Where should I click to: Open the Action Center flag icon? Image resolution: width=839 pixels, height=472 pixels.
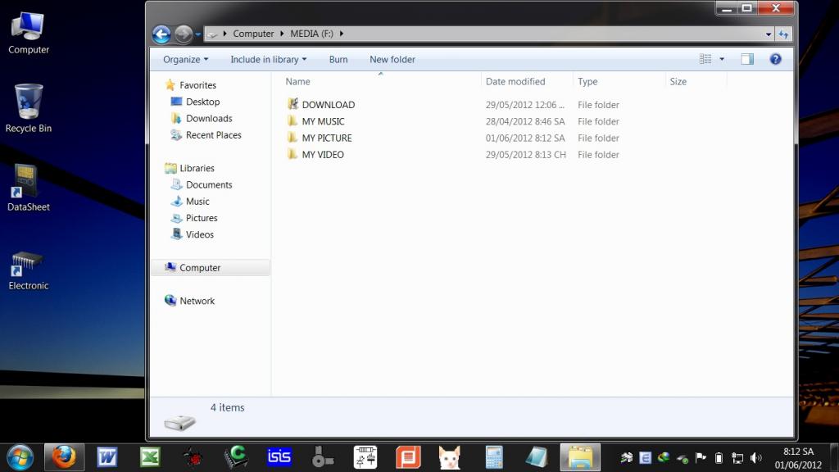click(701, 457)
